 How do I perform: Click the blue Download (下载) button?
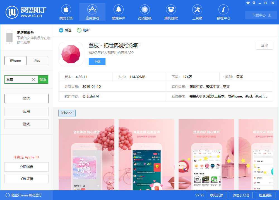coord(97,61)
